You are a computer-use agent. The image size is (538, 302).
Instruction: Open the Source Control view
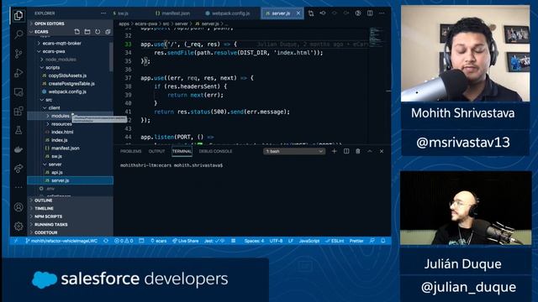click(18, 54)
